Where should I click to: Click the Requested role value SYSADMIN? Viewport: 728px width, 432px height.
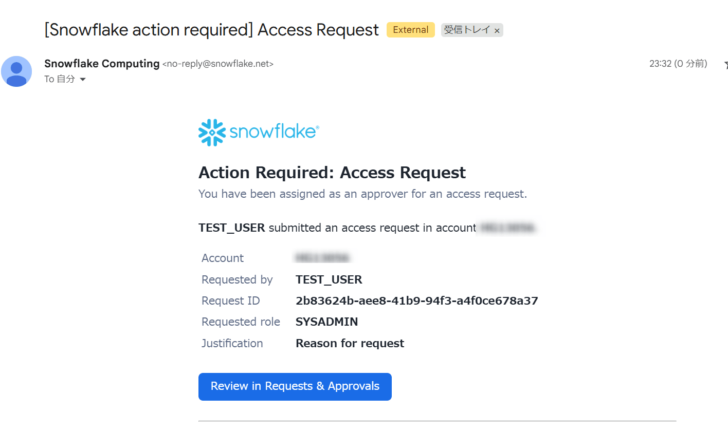click(x=327, y=322)
